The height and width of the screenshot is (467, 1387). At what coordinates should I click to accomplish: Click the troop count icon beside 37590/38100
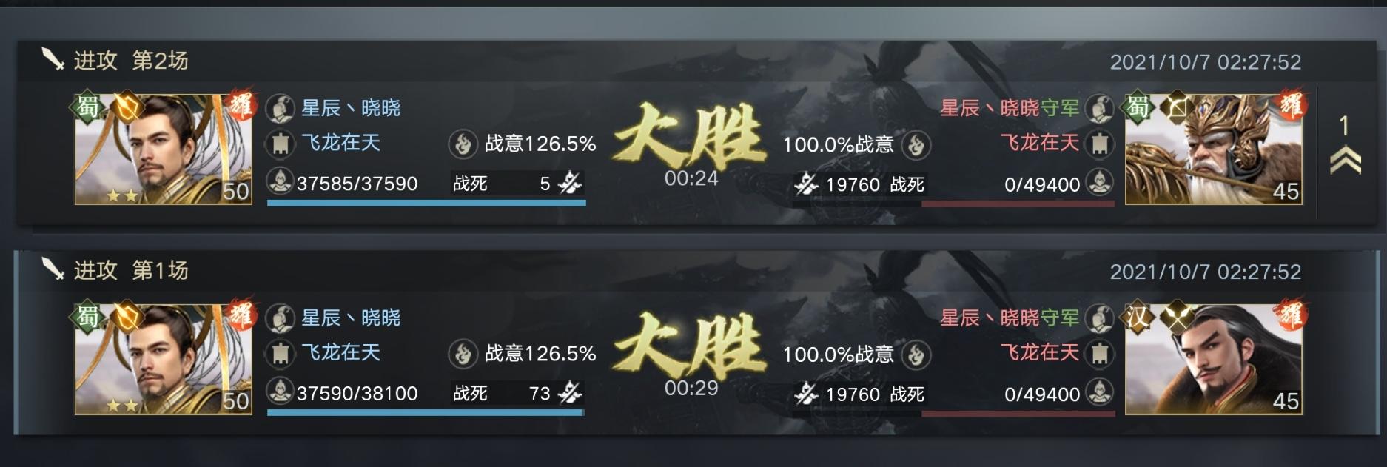pos(280,392)
